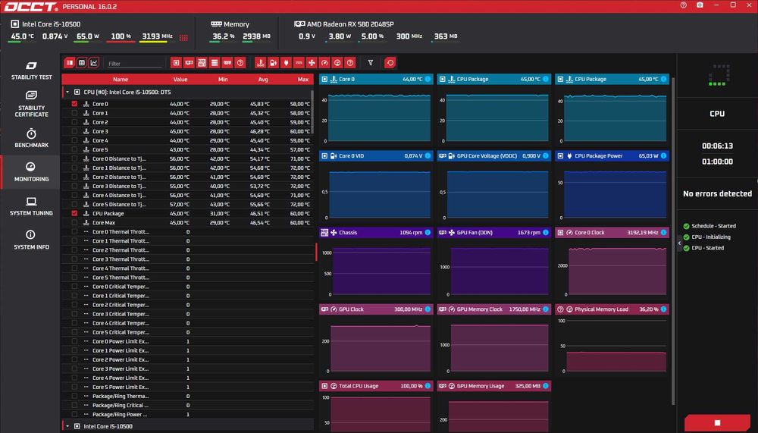
Task: Toggle the power plug sensor type filter
Action: coord(287,63)
